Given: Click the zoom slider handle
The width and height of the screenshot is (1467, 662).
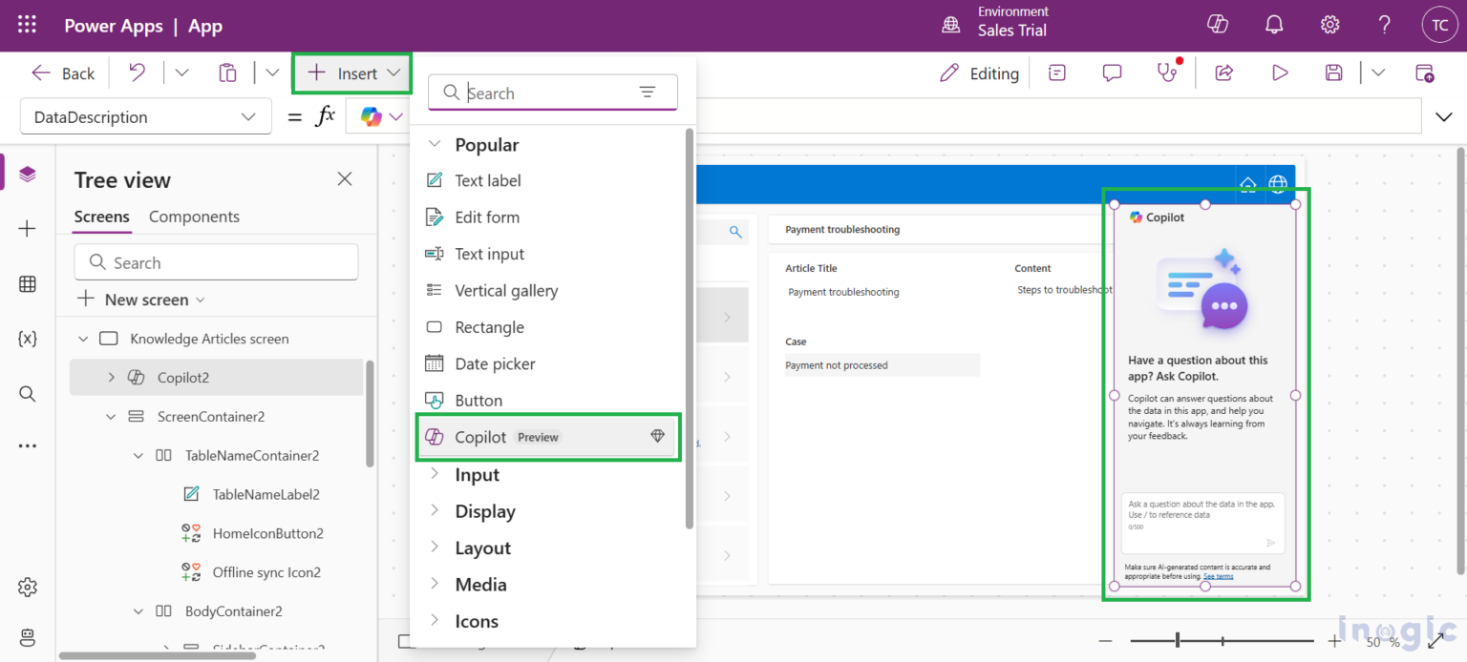Looking at the screenshot, I should coord(1178,641).
